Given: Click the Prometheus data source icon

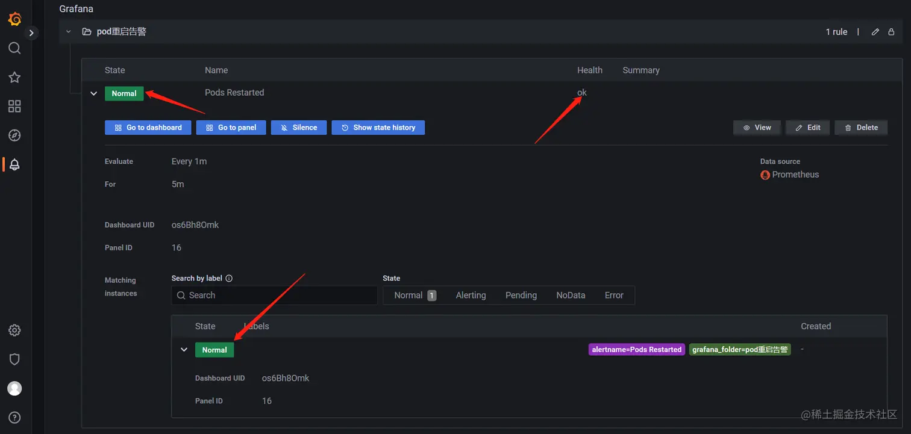Looking at the screenshot, I should [765, 175].
